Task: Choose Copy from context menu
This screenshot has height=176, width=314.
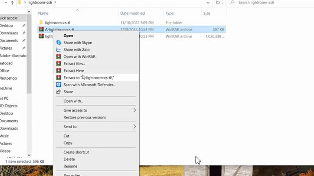Action: pyautogui.click(x=68, y=143)
